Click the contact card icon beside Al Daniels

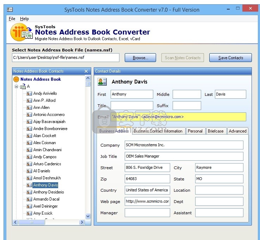tap(29, 171)
